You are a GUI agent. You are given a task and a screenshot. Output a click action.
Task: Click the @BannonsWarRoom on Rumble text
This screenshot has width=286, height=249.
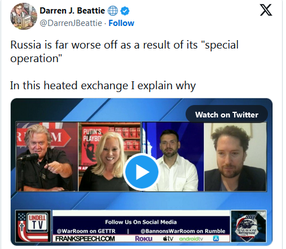pos(183,231)
